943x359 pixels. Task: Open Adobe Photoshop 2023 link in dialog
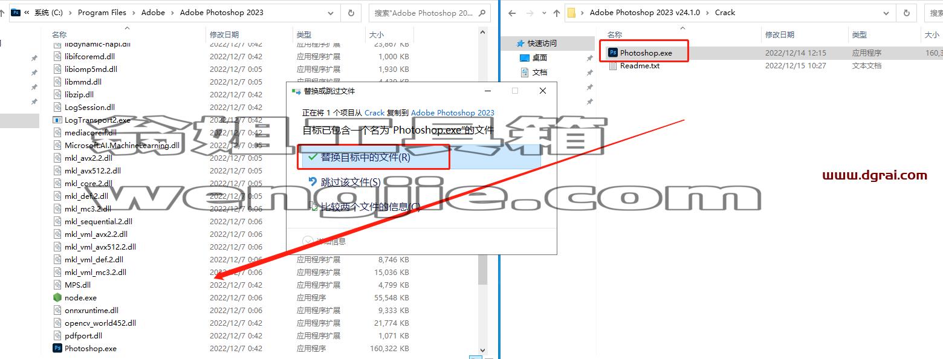tap(453, 112)
